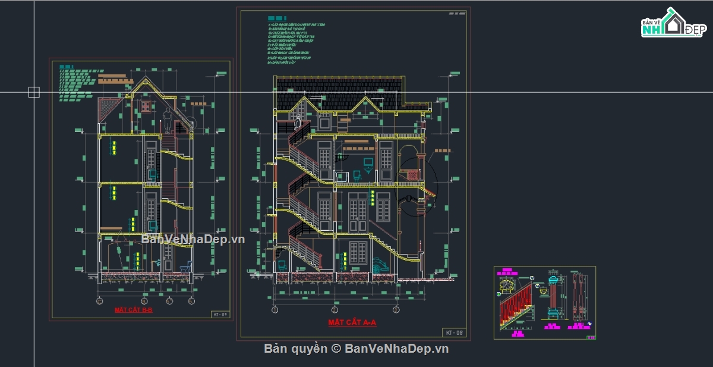The height and width of the screenshot is (367, 713).
Task: Click grid axis bubble 1 under section A-A
Action: tap(275, 310)
